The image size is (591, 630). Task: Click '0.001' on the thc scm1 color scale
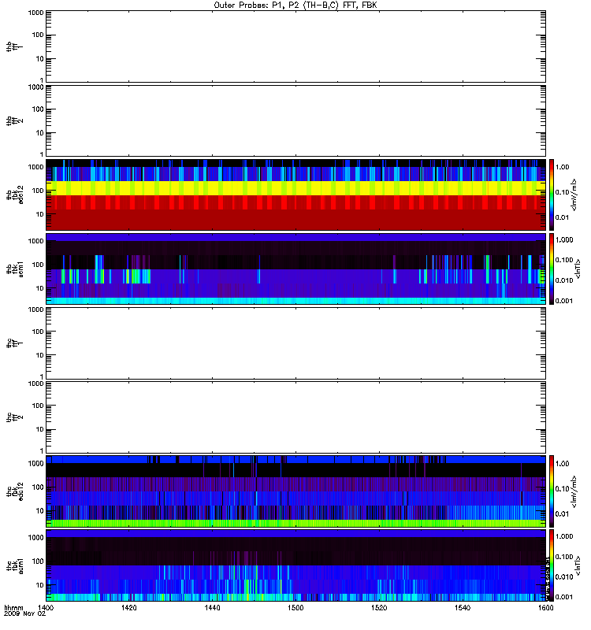(x=564, y=597)
